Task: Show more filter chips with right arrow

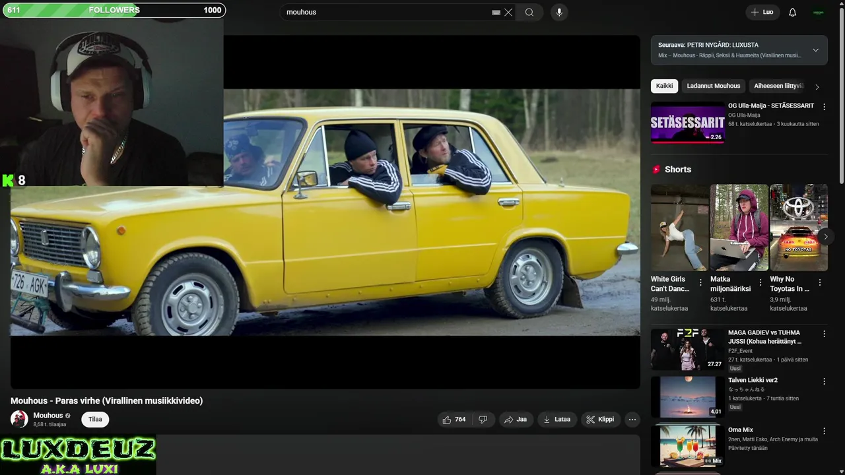Action: [817, 86]
